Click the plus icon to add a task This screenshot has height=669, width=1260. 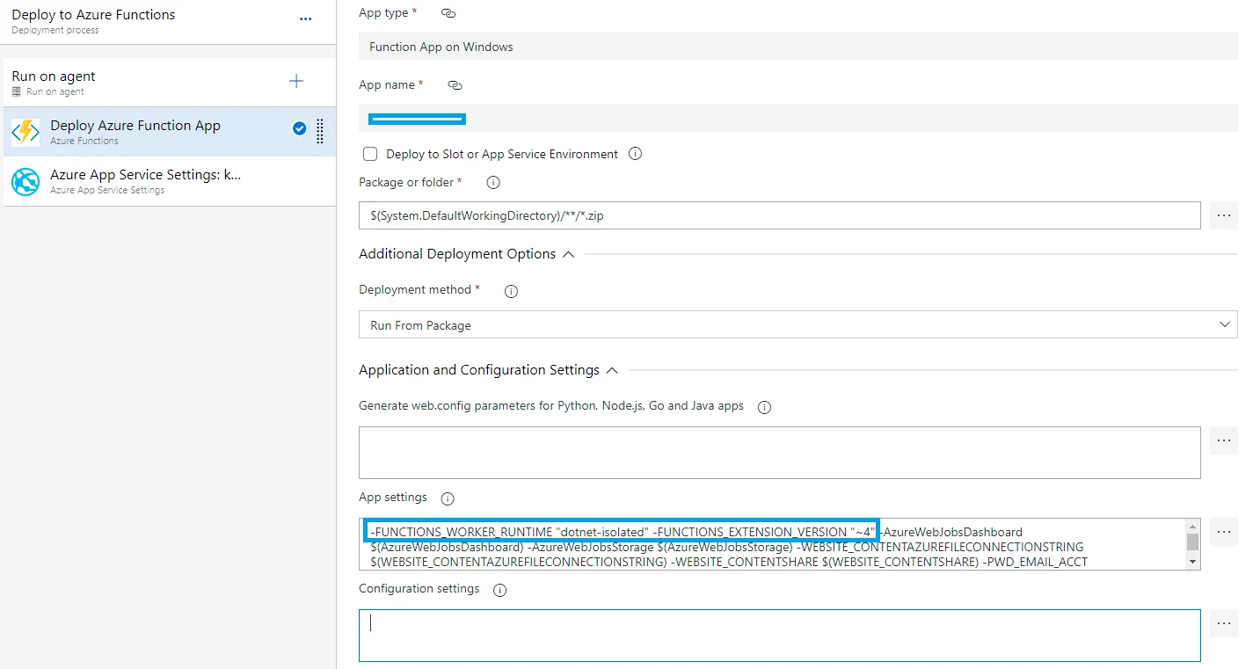(x=296, y=82)
